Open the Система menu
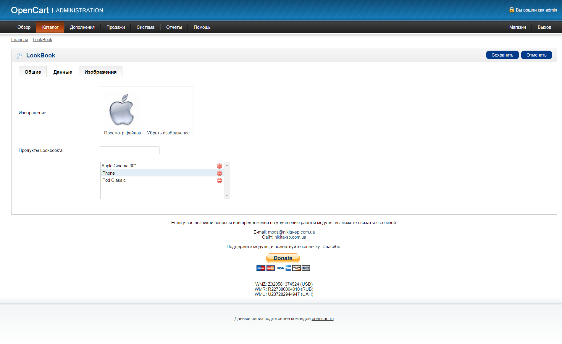562x344 pixels. pyautogui.click(x=146, y=27)
